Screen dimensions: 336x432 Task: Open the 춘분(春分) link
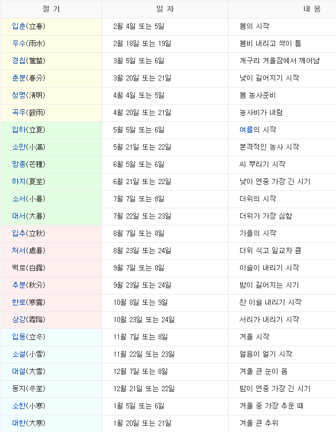19,78
